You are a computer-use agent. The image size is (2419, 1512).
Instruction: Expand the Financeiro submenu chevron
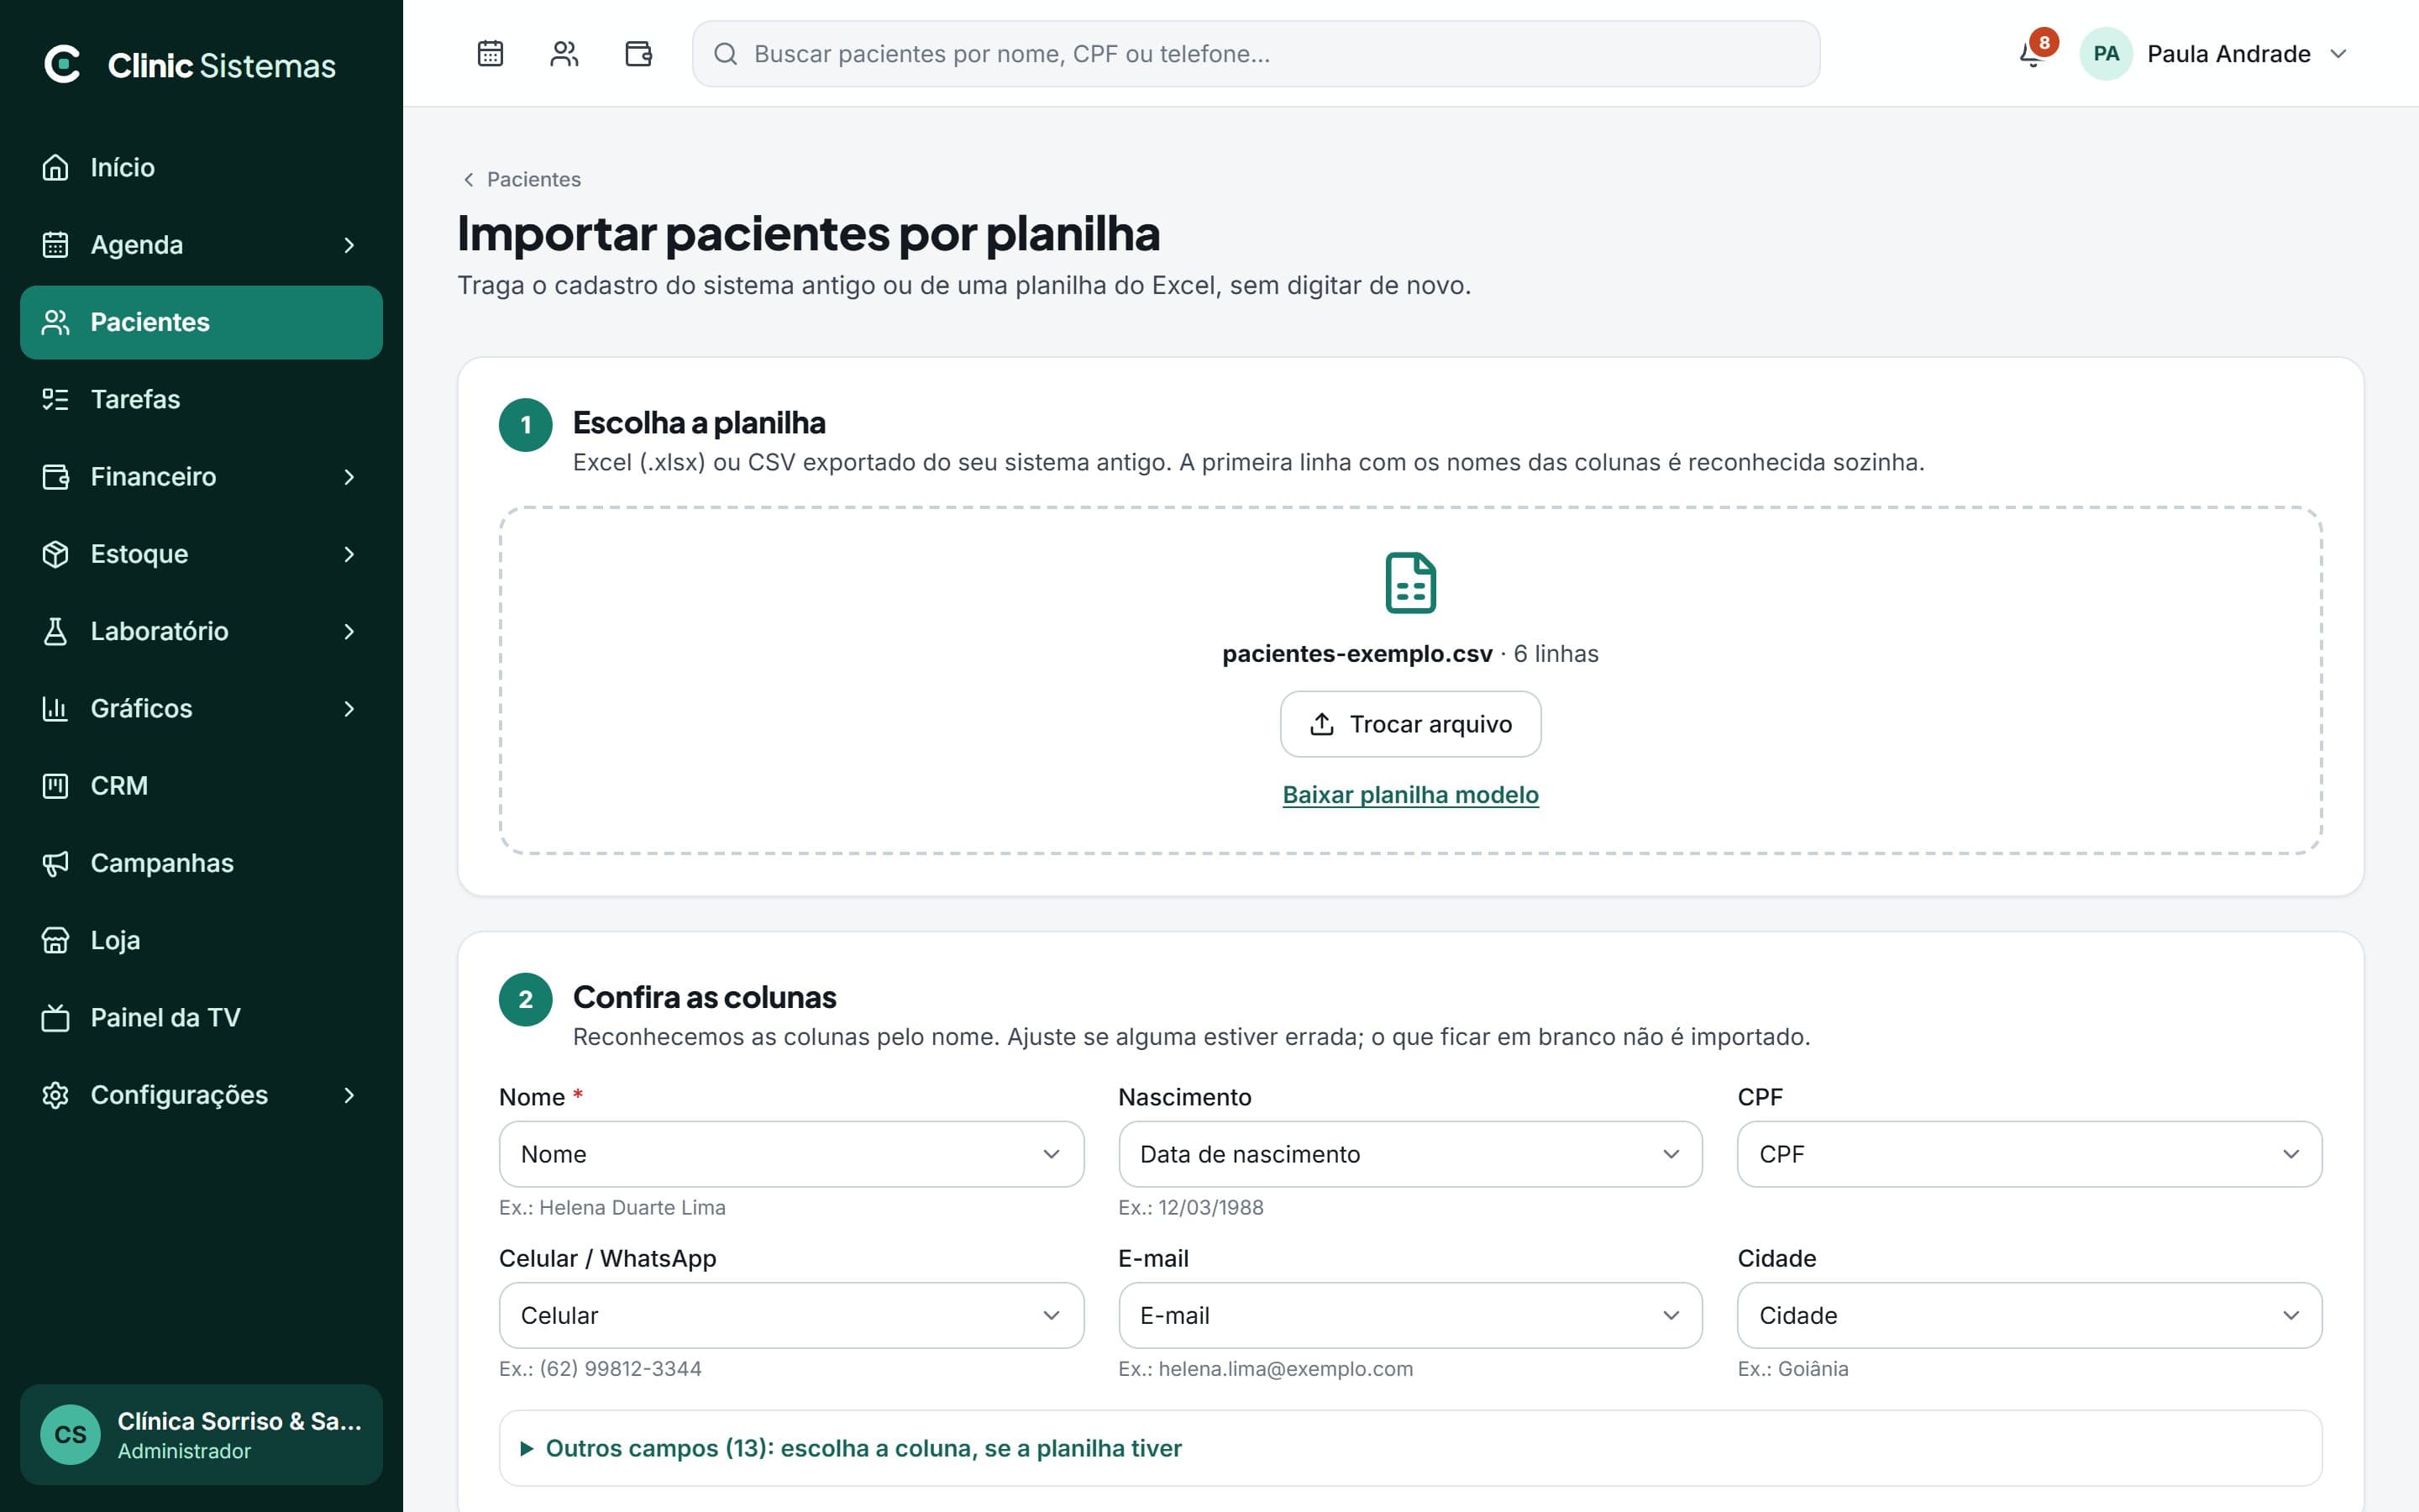pyautogui.click(x=349, y=476)
